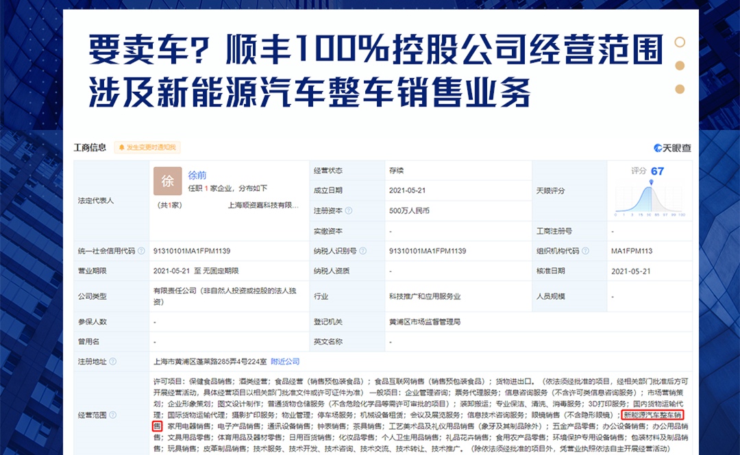
Task: Click the 实缴资本 label cell
Action: [347, 232]
